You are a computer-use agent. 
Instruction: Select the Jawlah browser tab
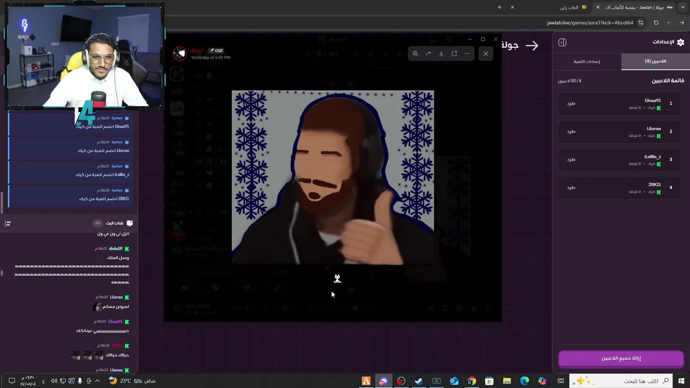click(636, 7)
